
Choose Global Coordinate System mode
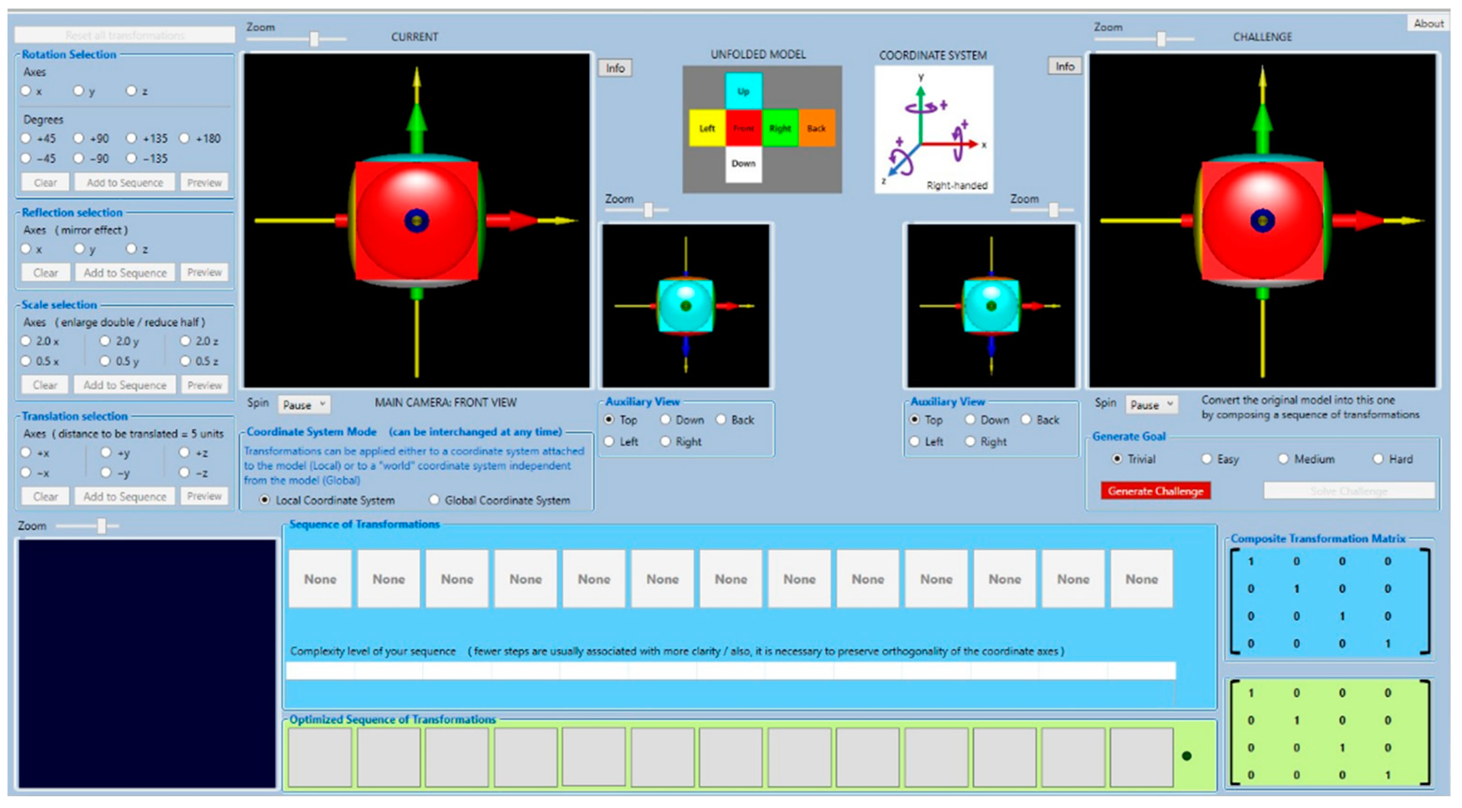(x=434, y=500)
